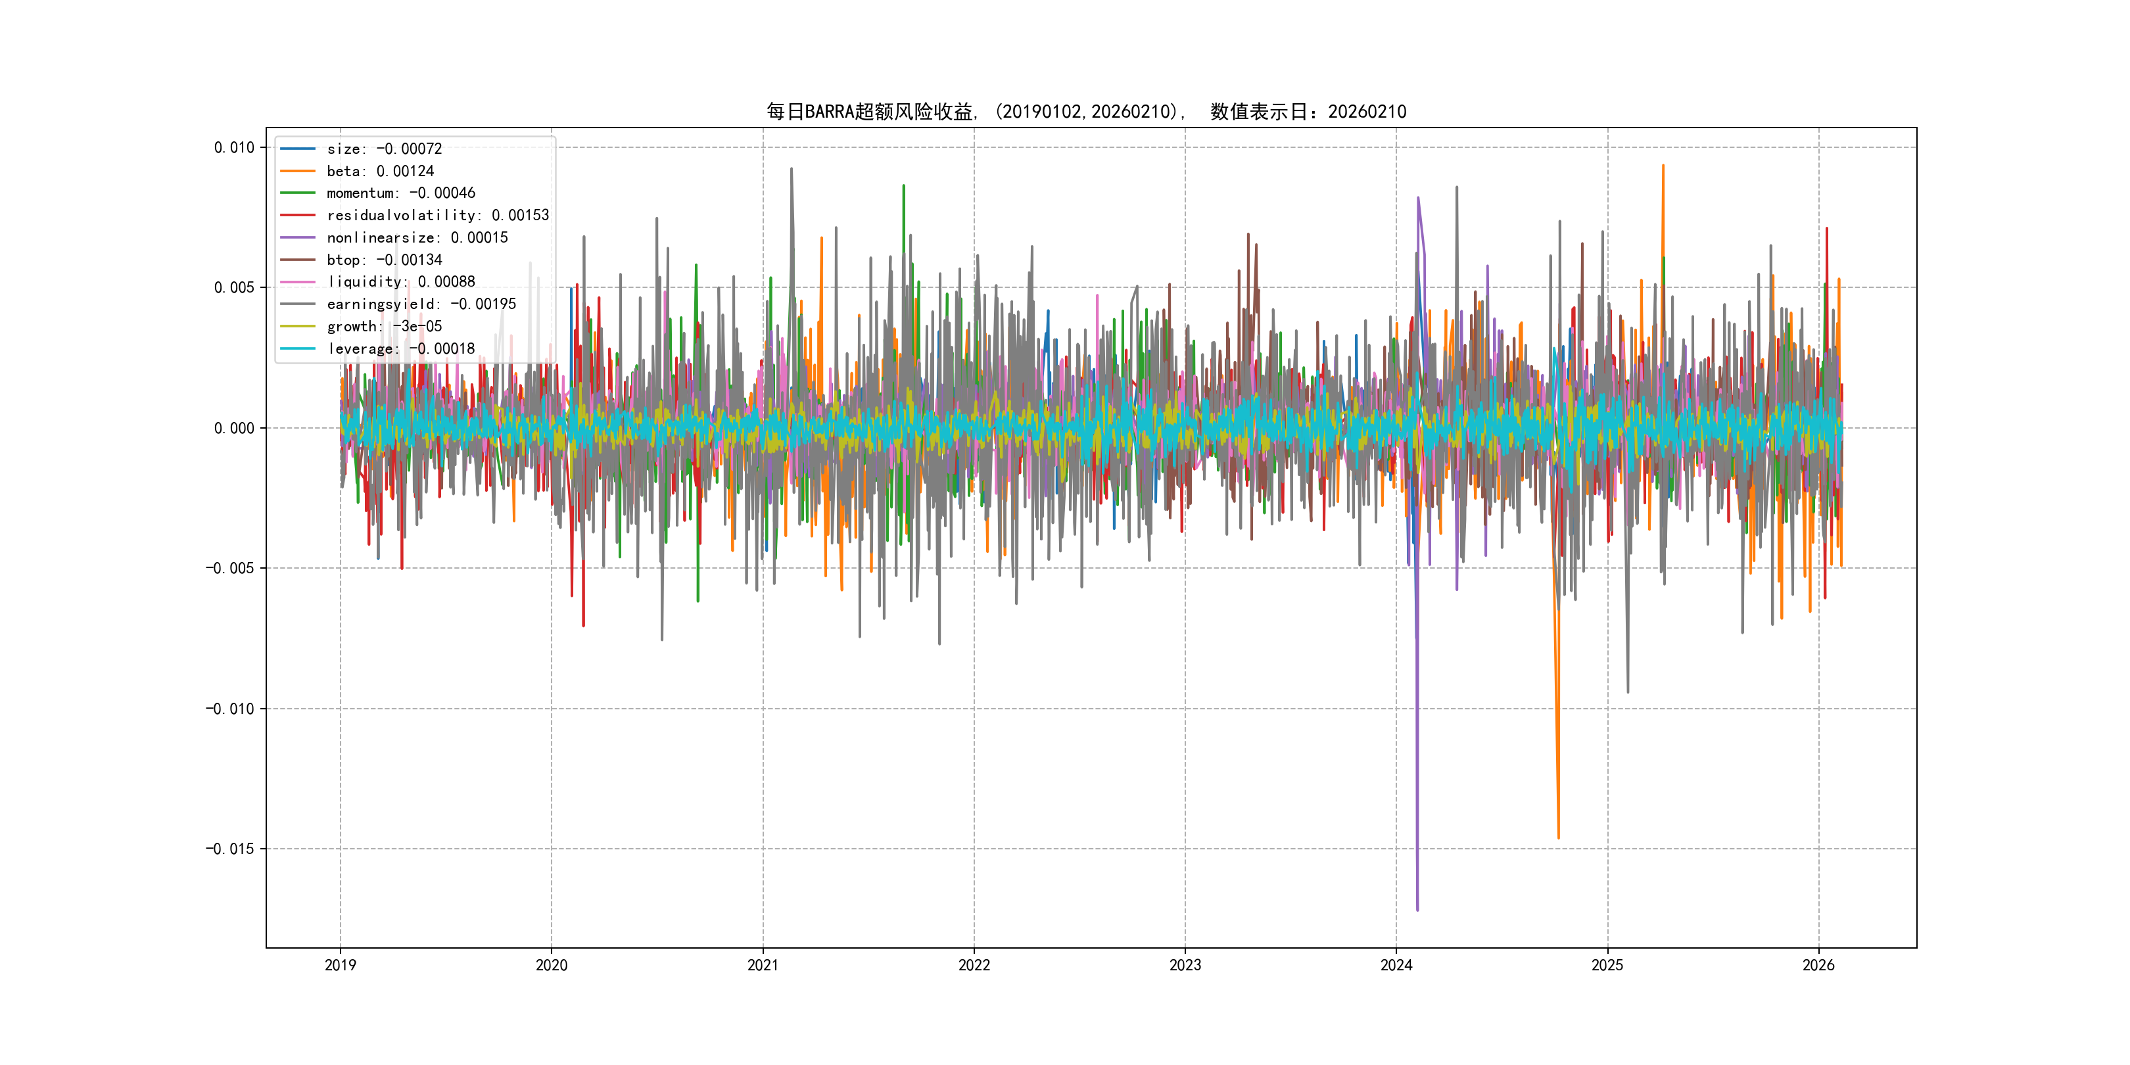Click the purple spike bottom near 2024
This screenshot has height=1065, width=2130.
click(x=1417, y=909)
